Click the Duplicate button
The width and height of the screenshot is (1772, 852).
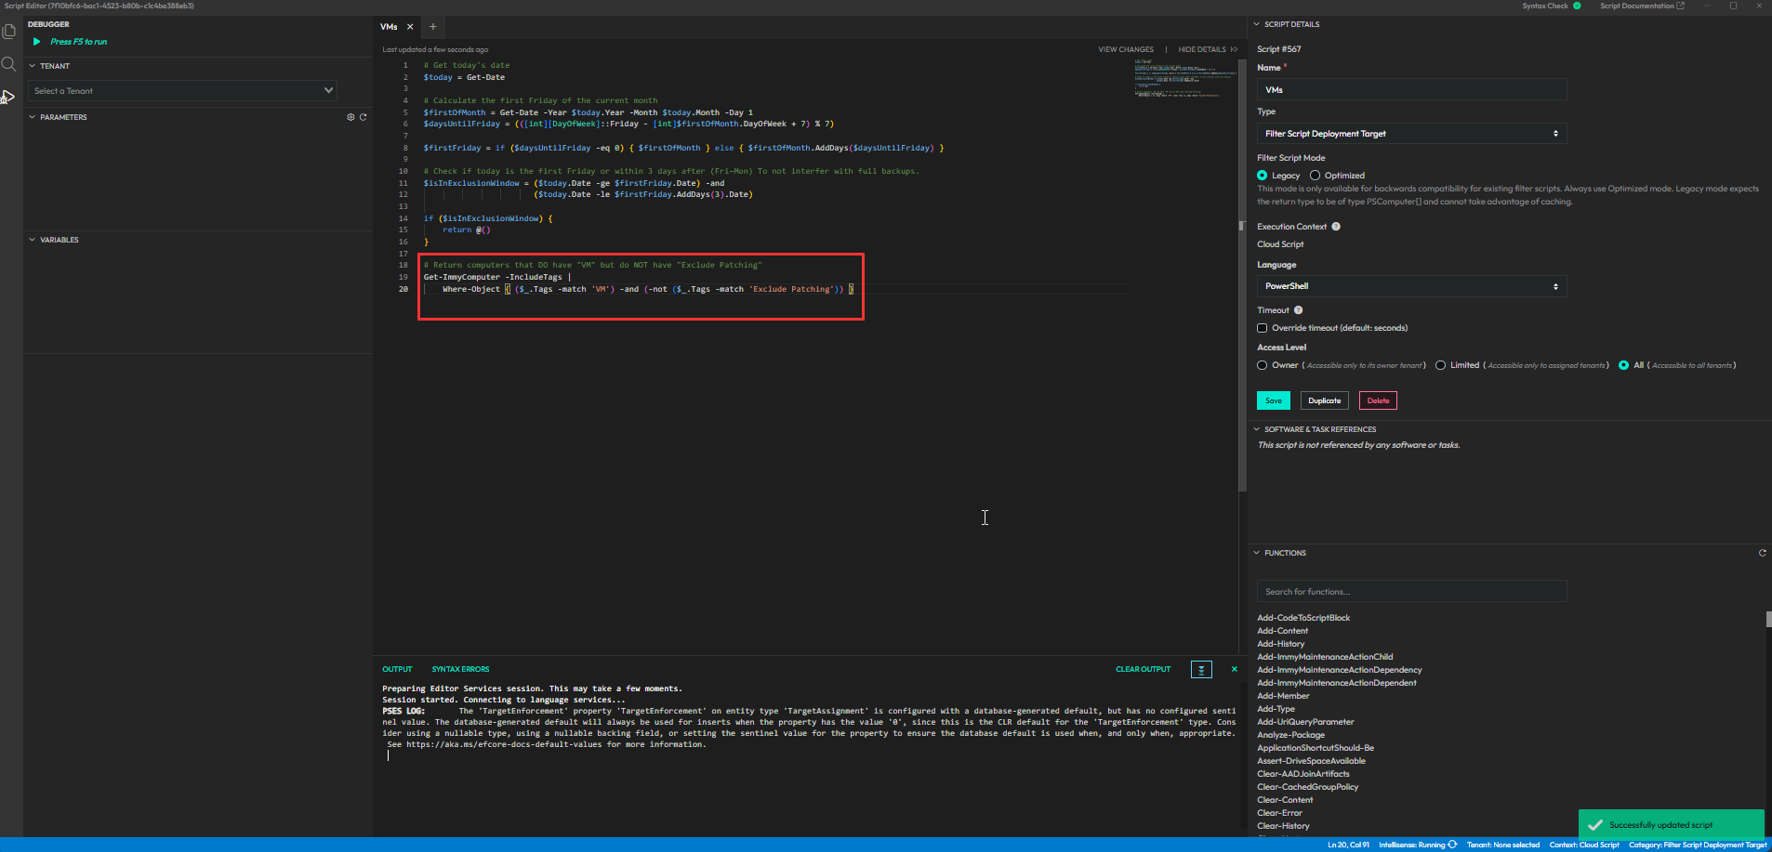[x=1324, y=401]
